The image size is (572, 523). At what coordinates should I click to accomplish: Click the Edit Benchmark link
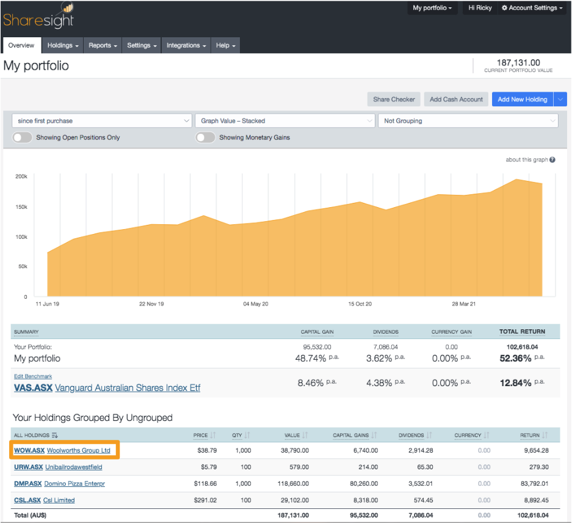33,376
